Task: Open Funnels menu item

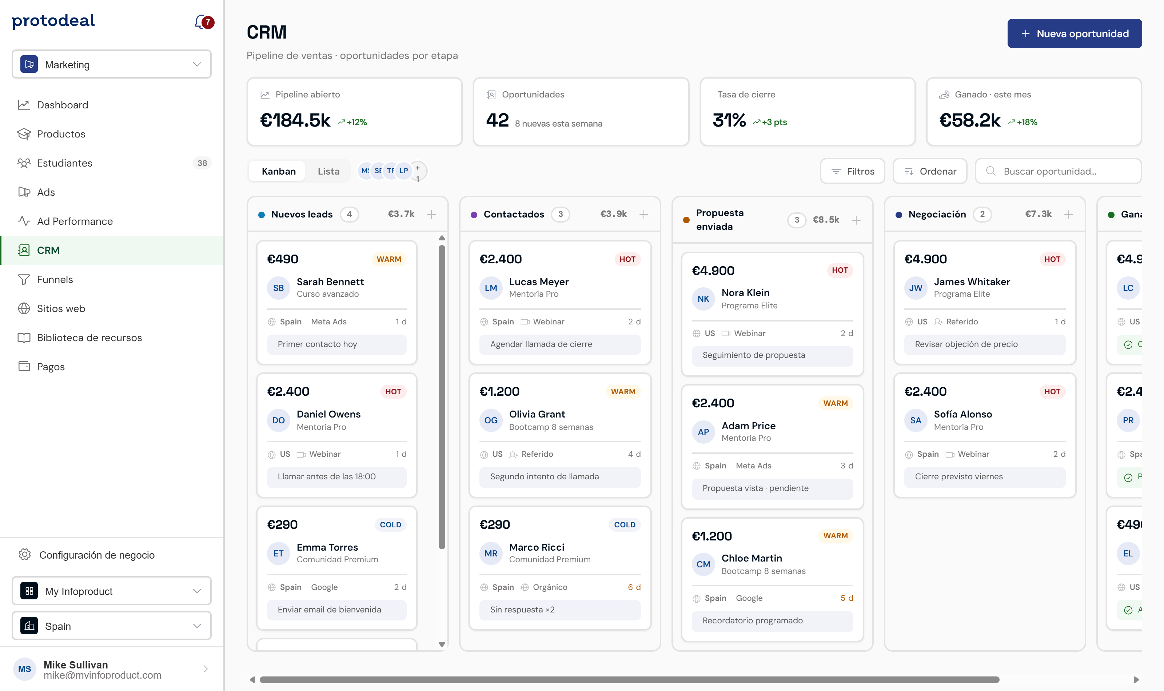Action: 112,279
